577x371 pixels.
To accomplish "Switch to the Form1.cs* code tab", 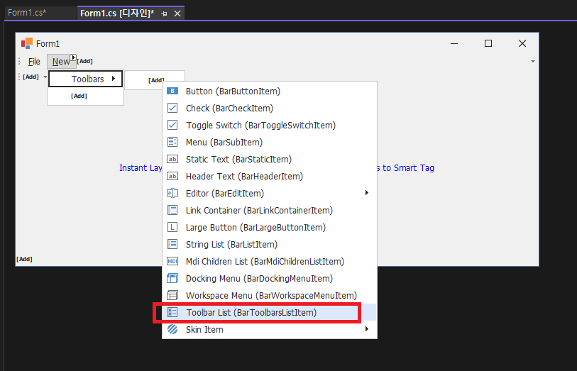I will click(x=27, y=13).
